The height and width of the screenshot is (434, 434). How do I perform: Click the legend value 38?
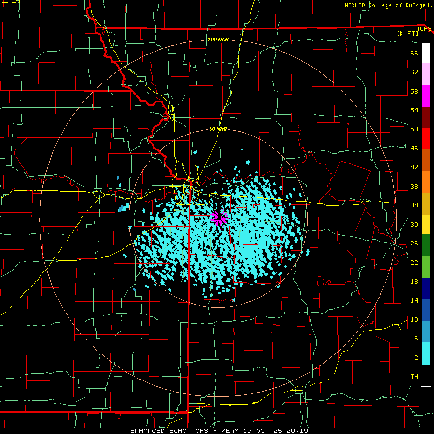click(414, 186)
